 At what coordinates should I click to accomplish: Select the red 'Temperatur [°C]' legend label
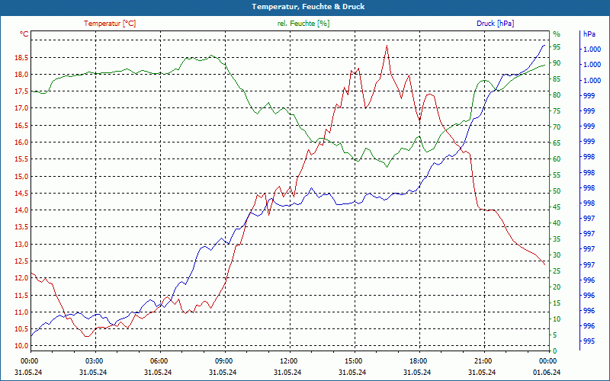click(110, 24)
